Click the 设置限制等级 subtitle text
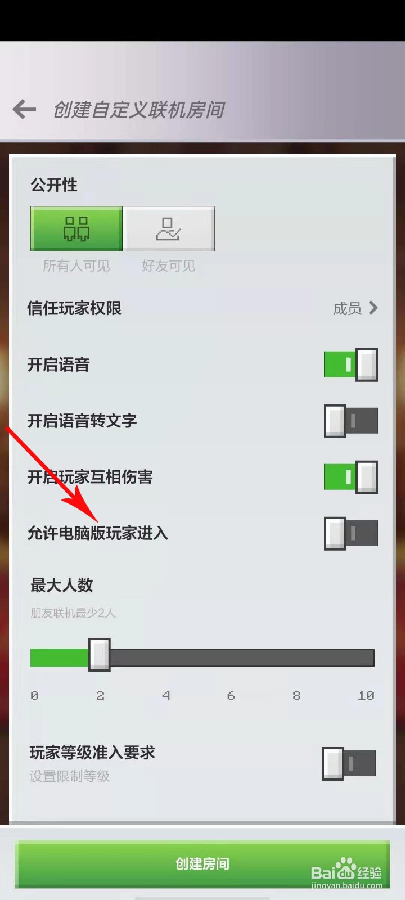The image size is (405, 900). click(x=70, y=776)
